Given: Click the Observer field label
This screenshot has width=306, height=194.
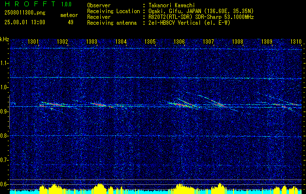Looking at the screenshot, I should point(99,5).
